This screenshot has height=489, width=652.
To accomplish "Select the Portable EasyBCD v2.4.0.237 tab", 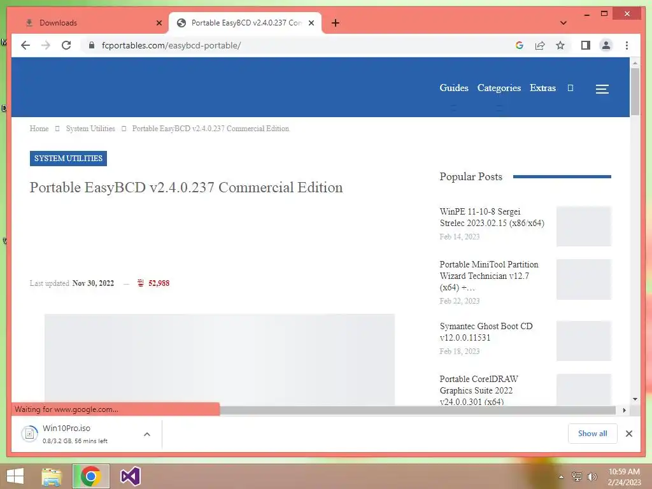I will point(245,23).
